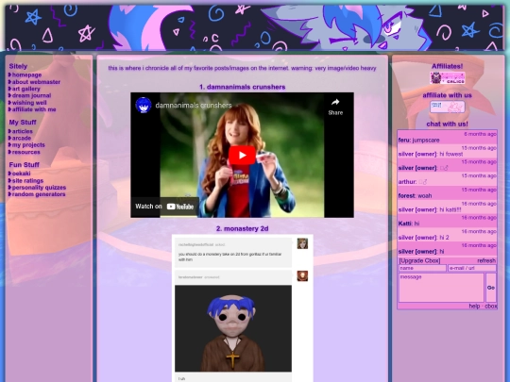
Task: Open the chat help link
Action: [474, 306]
